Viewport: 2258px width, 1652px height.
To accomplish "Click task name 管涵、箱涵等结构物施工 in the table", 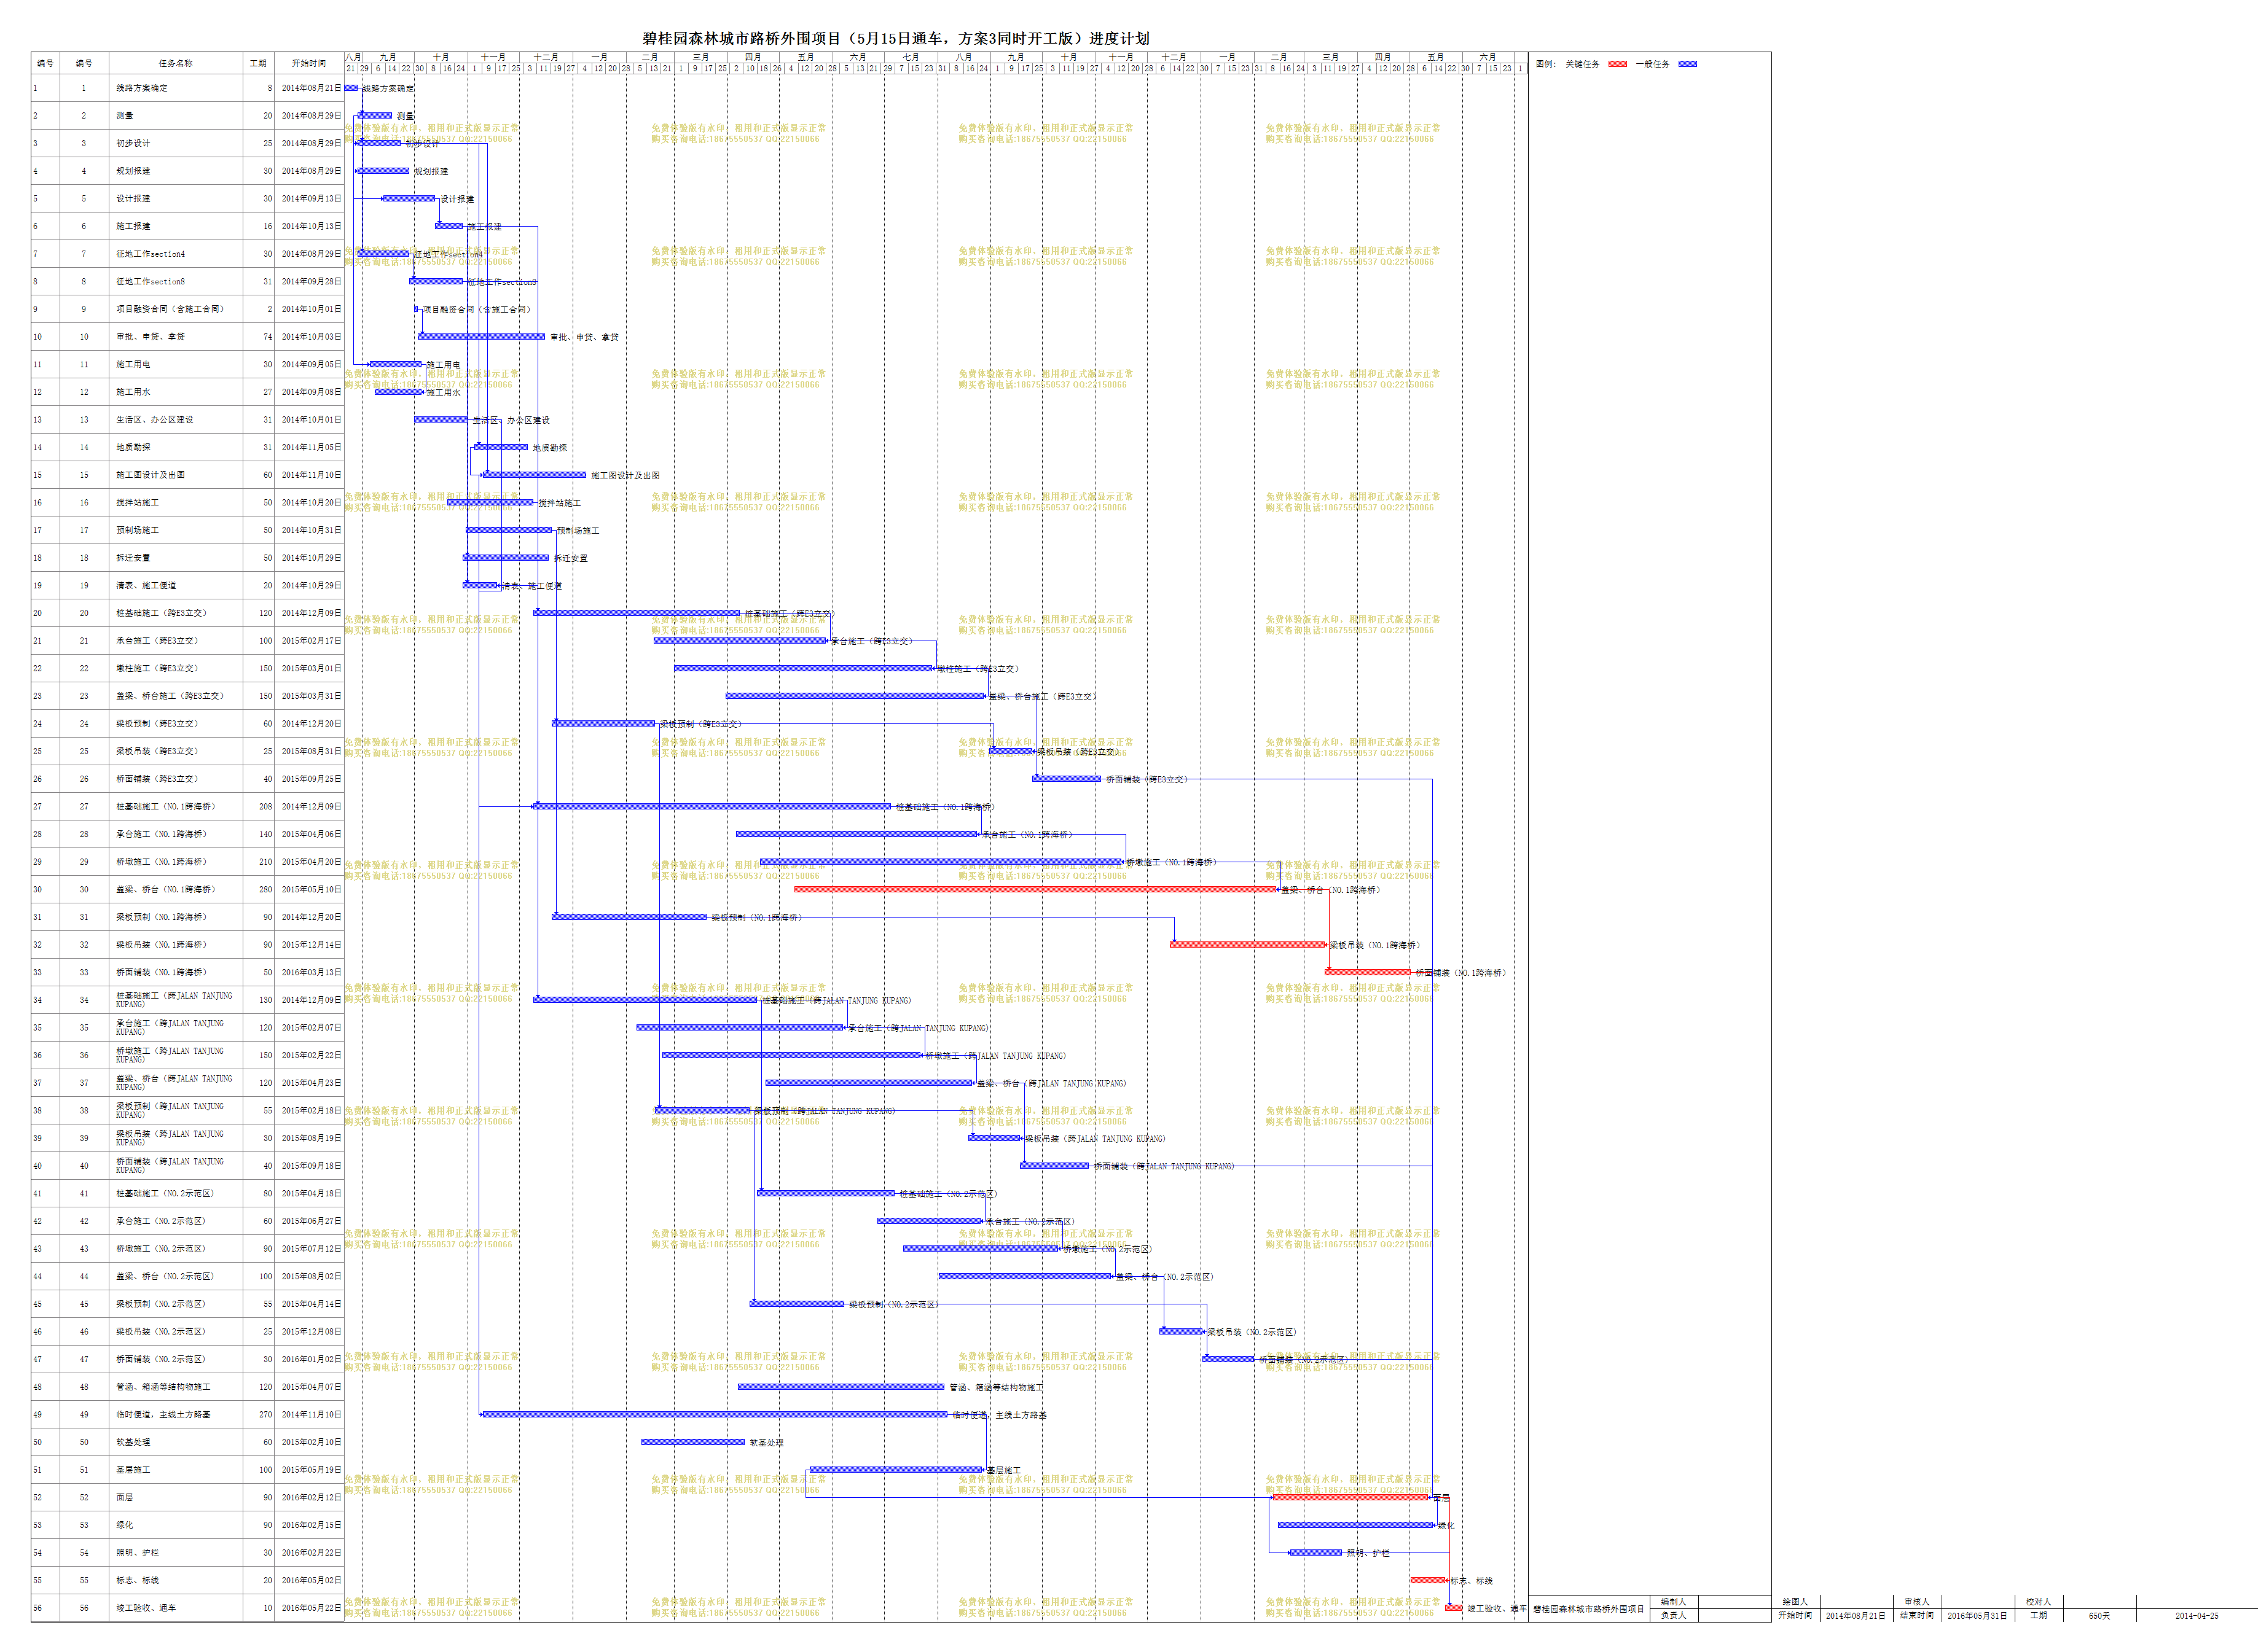I will point(163,1387).
